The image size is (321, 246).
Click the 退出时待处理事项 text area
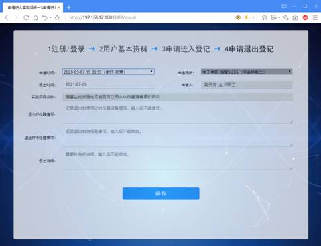pos(178,137)
